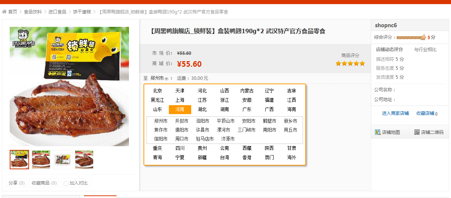Open the 店铺地图 button
The image size is (451, 198).
click(390, 132)
